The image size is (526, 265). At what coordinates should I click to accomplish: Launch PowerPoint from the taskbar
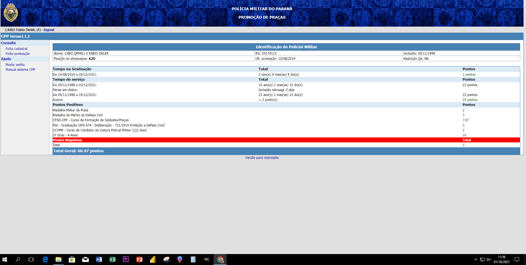(x=139, y=260)
